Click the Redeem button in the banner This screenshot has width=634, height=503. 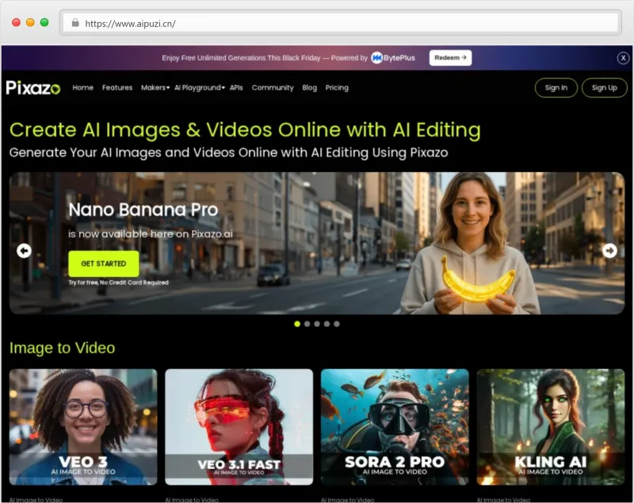click(449, 58)
